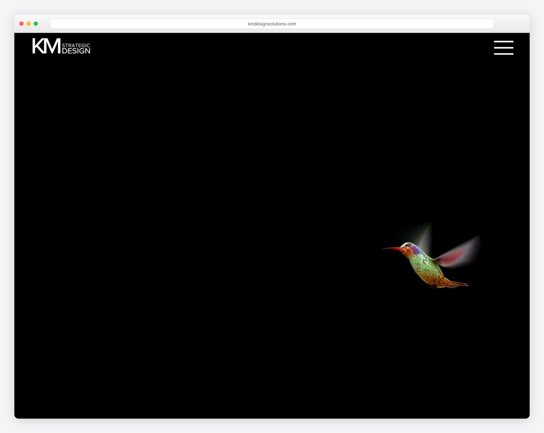This screenshot has width=544, height=433.
Task: Minimize window using the yellow button
Action: click(x=29, y=24)
